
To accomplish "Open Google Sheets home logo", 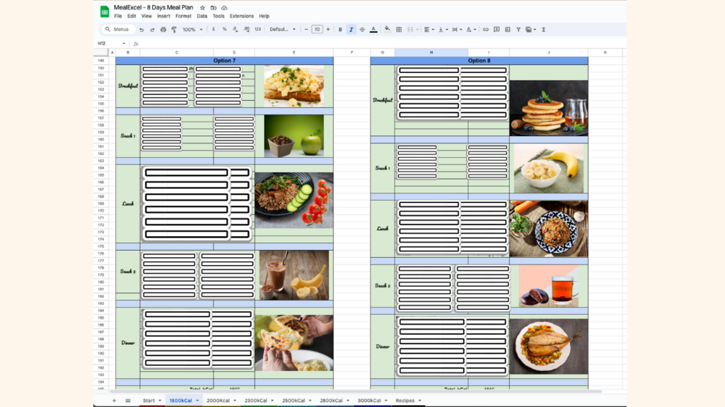I will 105,12.
